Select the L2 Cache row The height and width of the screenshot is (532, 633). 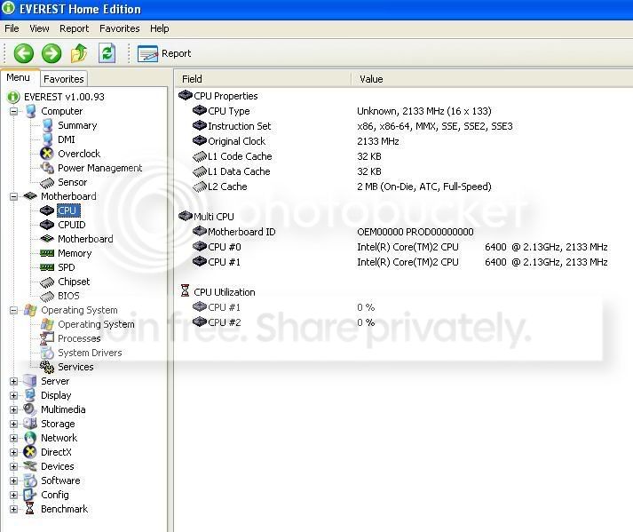pyautogui.click(x=404, y=187)
